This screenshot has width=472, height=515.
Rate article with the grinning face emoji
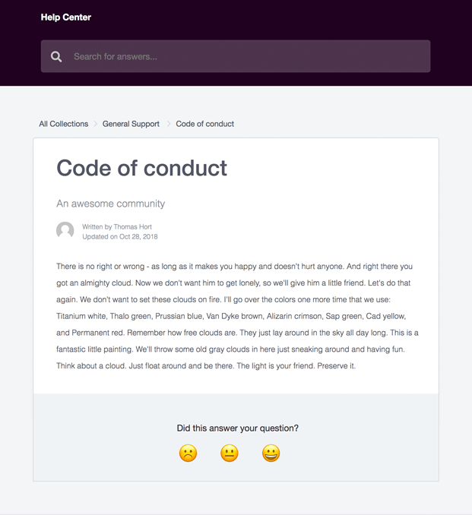coord(271,453)
